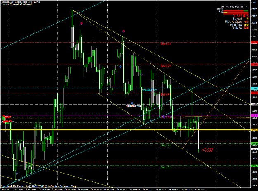The width and height of the screenshot is (258, 191).
Task: Click the magenta down arrow above the WeeklyPivot label
Action: point(141,74)
